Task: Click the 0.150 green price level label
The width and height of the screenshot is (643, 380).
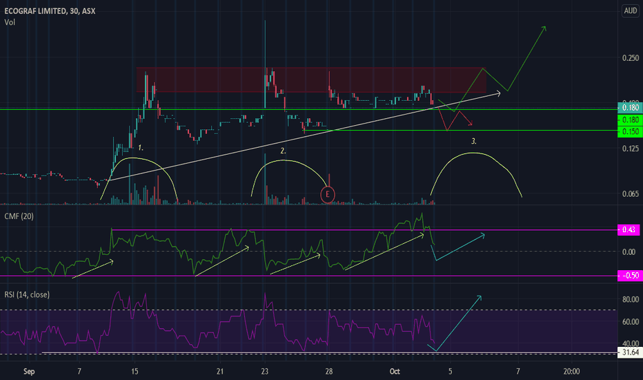Action: click(630, 131)
